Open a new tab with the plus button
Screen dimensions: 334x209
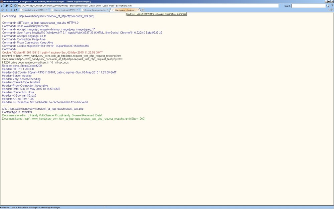click(x=143, y=10)
